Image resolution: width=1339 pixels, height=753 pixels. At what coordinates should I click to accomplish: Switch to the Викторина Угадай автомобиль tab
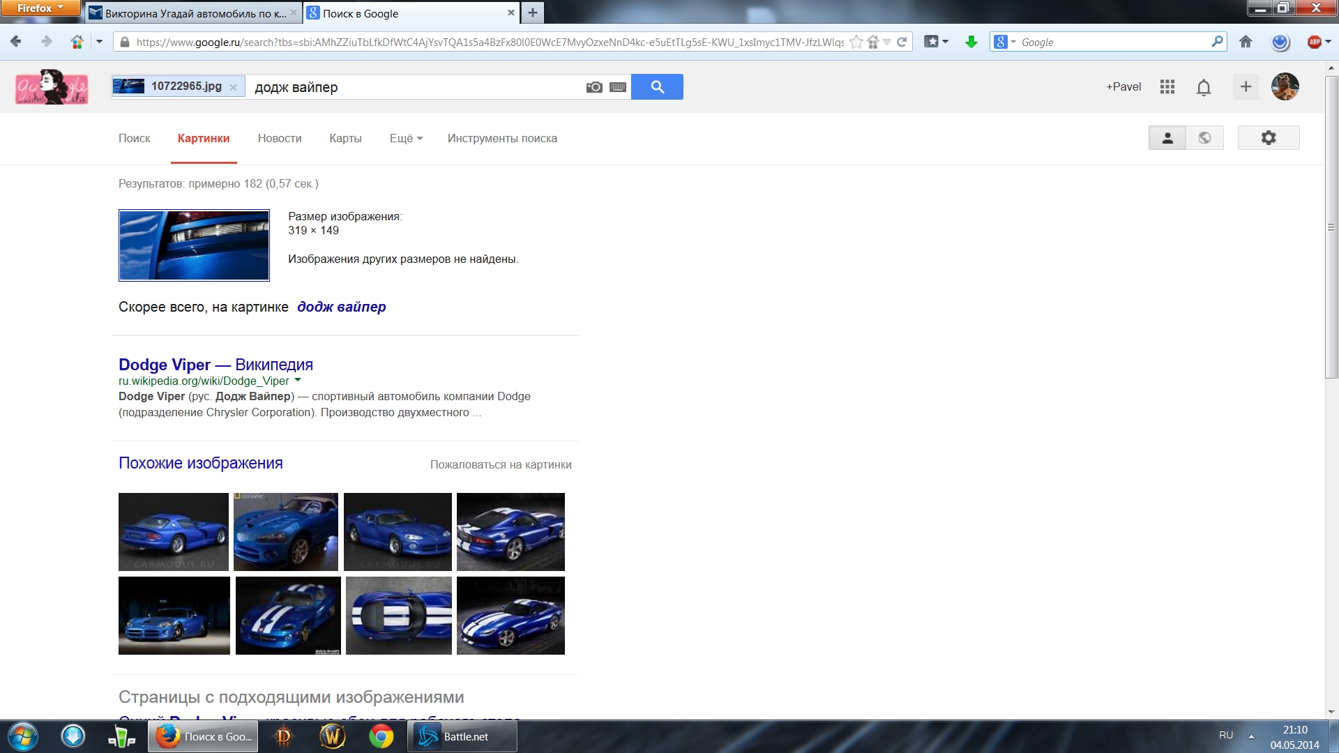194,13
